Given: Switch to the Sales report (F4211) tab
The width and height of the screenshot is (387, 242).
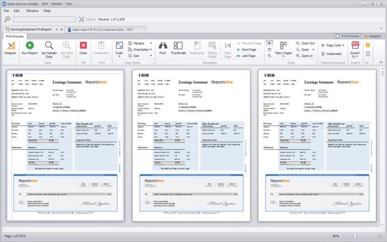Looking at the screenshot, I should (105, 30).
